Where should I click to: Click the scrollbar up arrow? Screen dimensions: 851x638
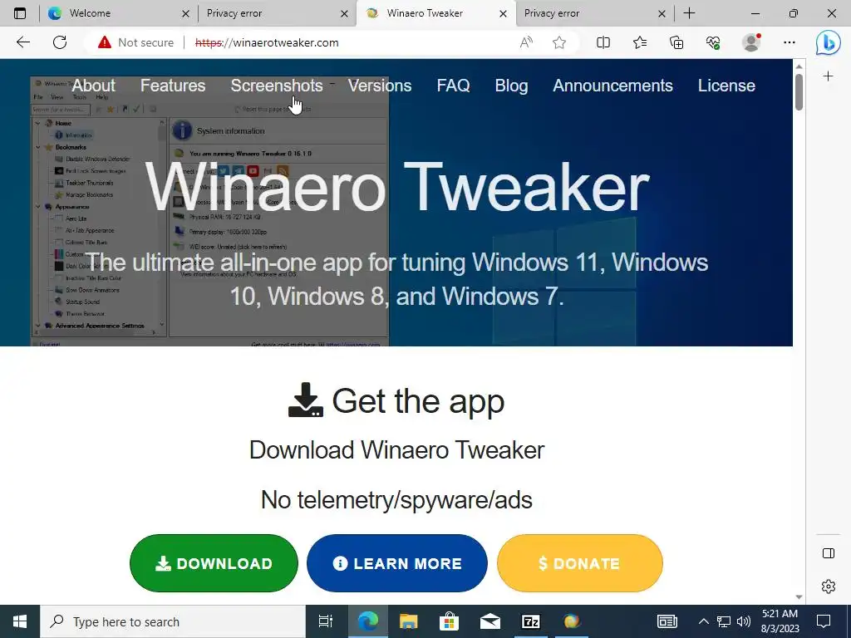point(799,66)
